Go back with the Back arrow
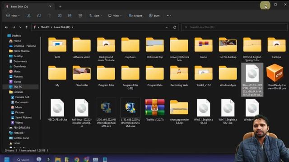Viewport: 289px width, 162px height. coord(6,27)
